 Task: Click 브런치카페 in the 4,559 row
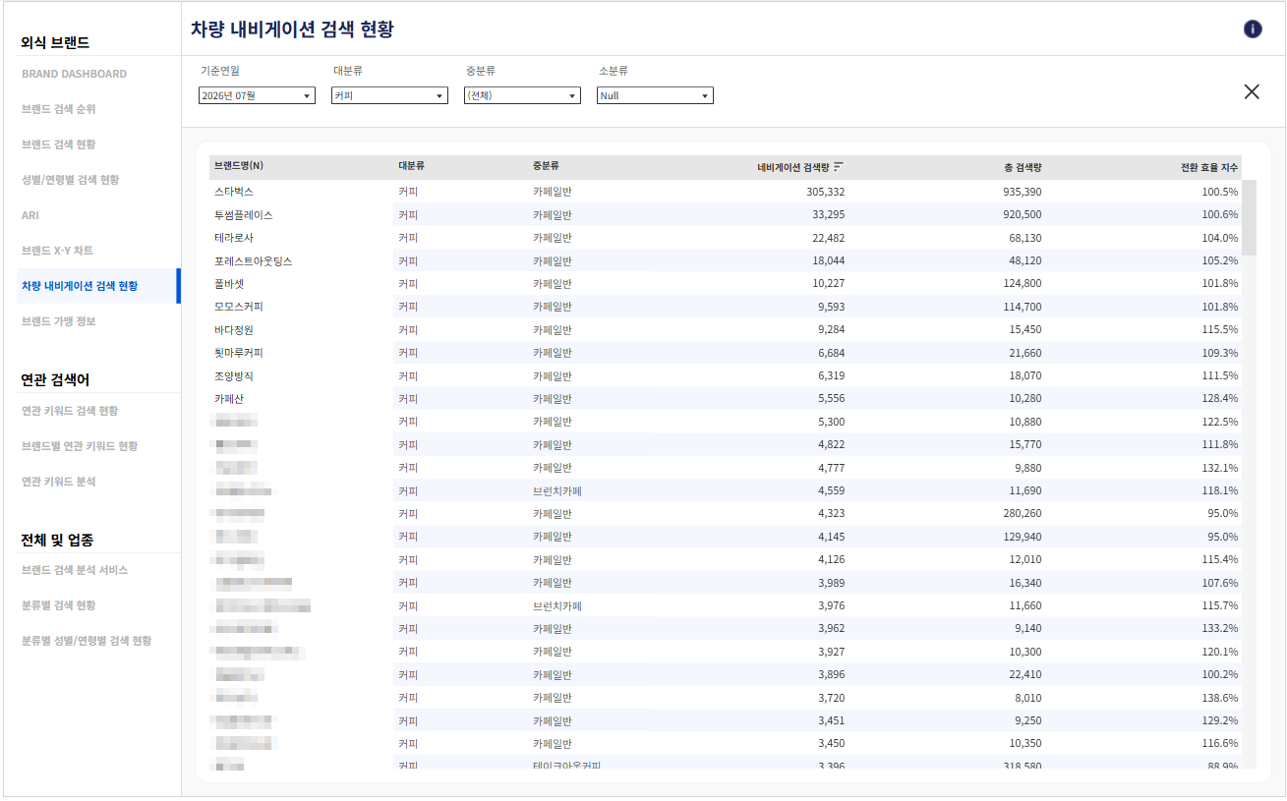click(x=557, y=490)
